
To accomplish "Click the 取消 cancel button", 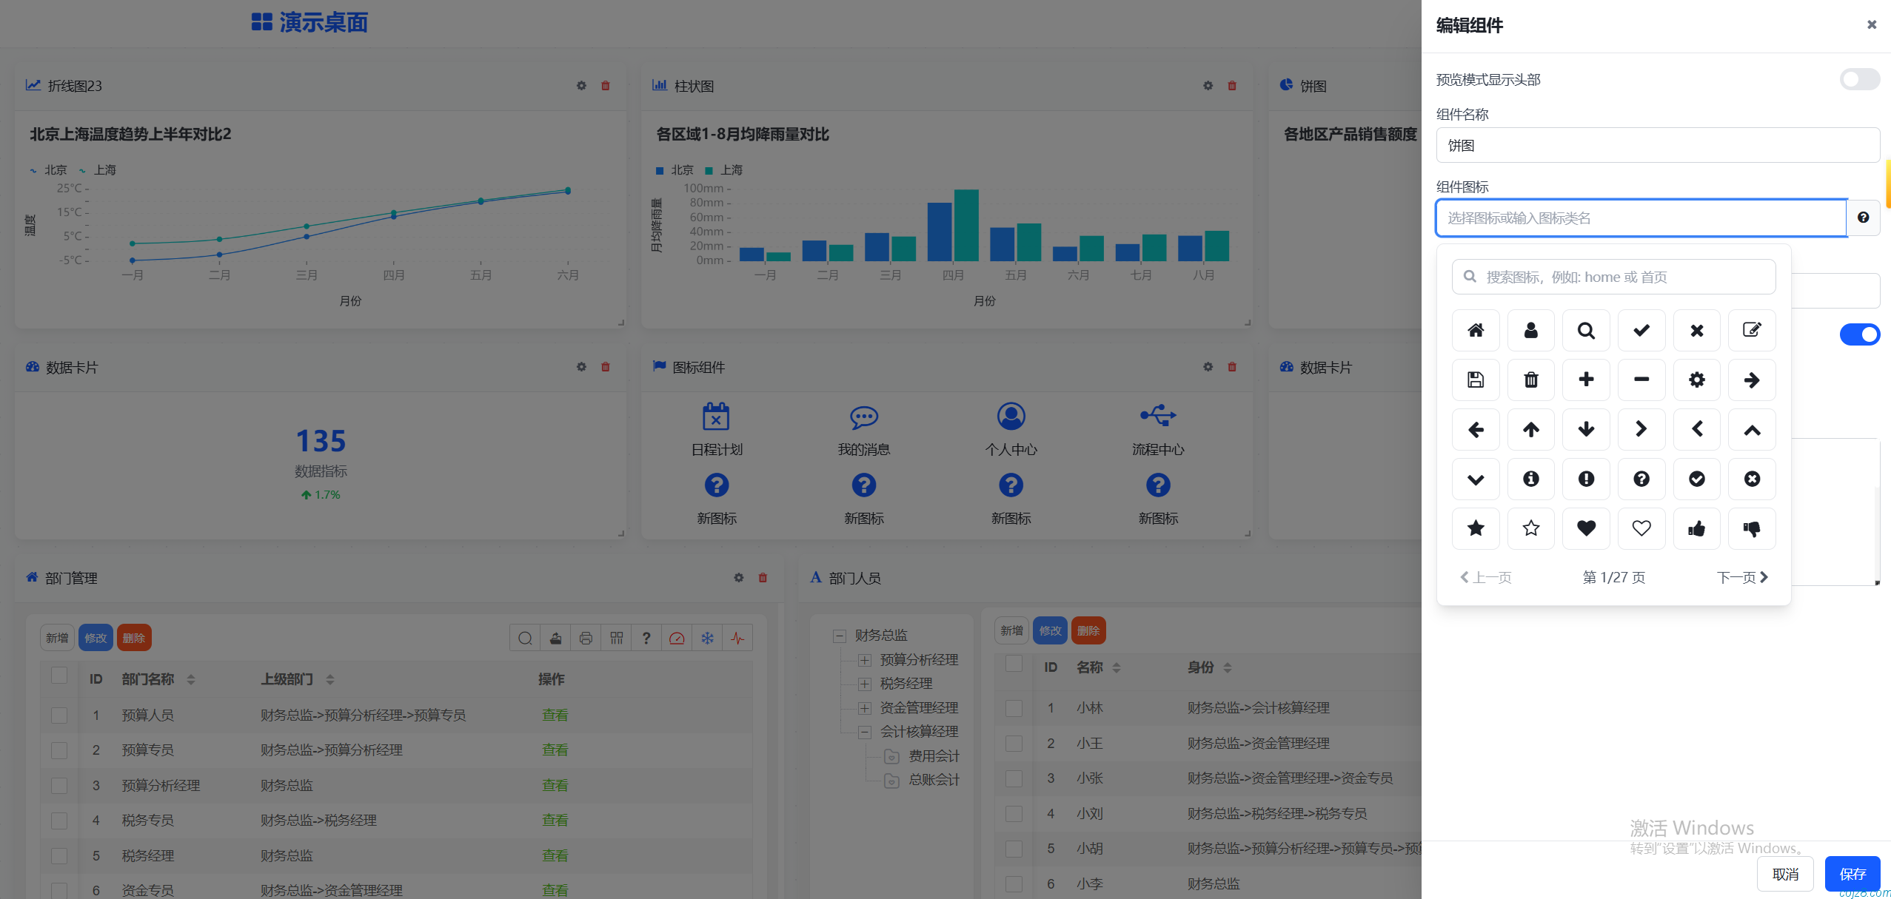I will [x=1784, y=874].
